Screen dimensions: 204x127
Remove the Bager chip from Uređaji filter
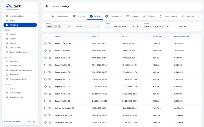point(56,27)
